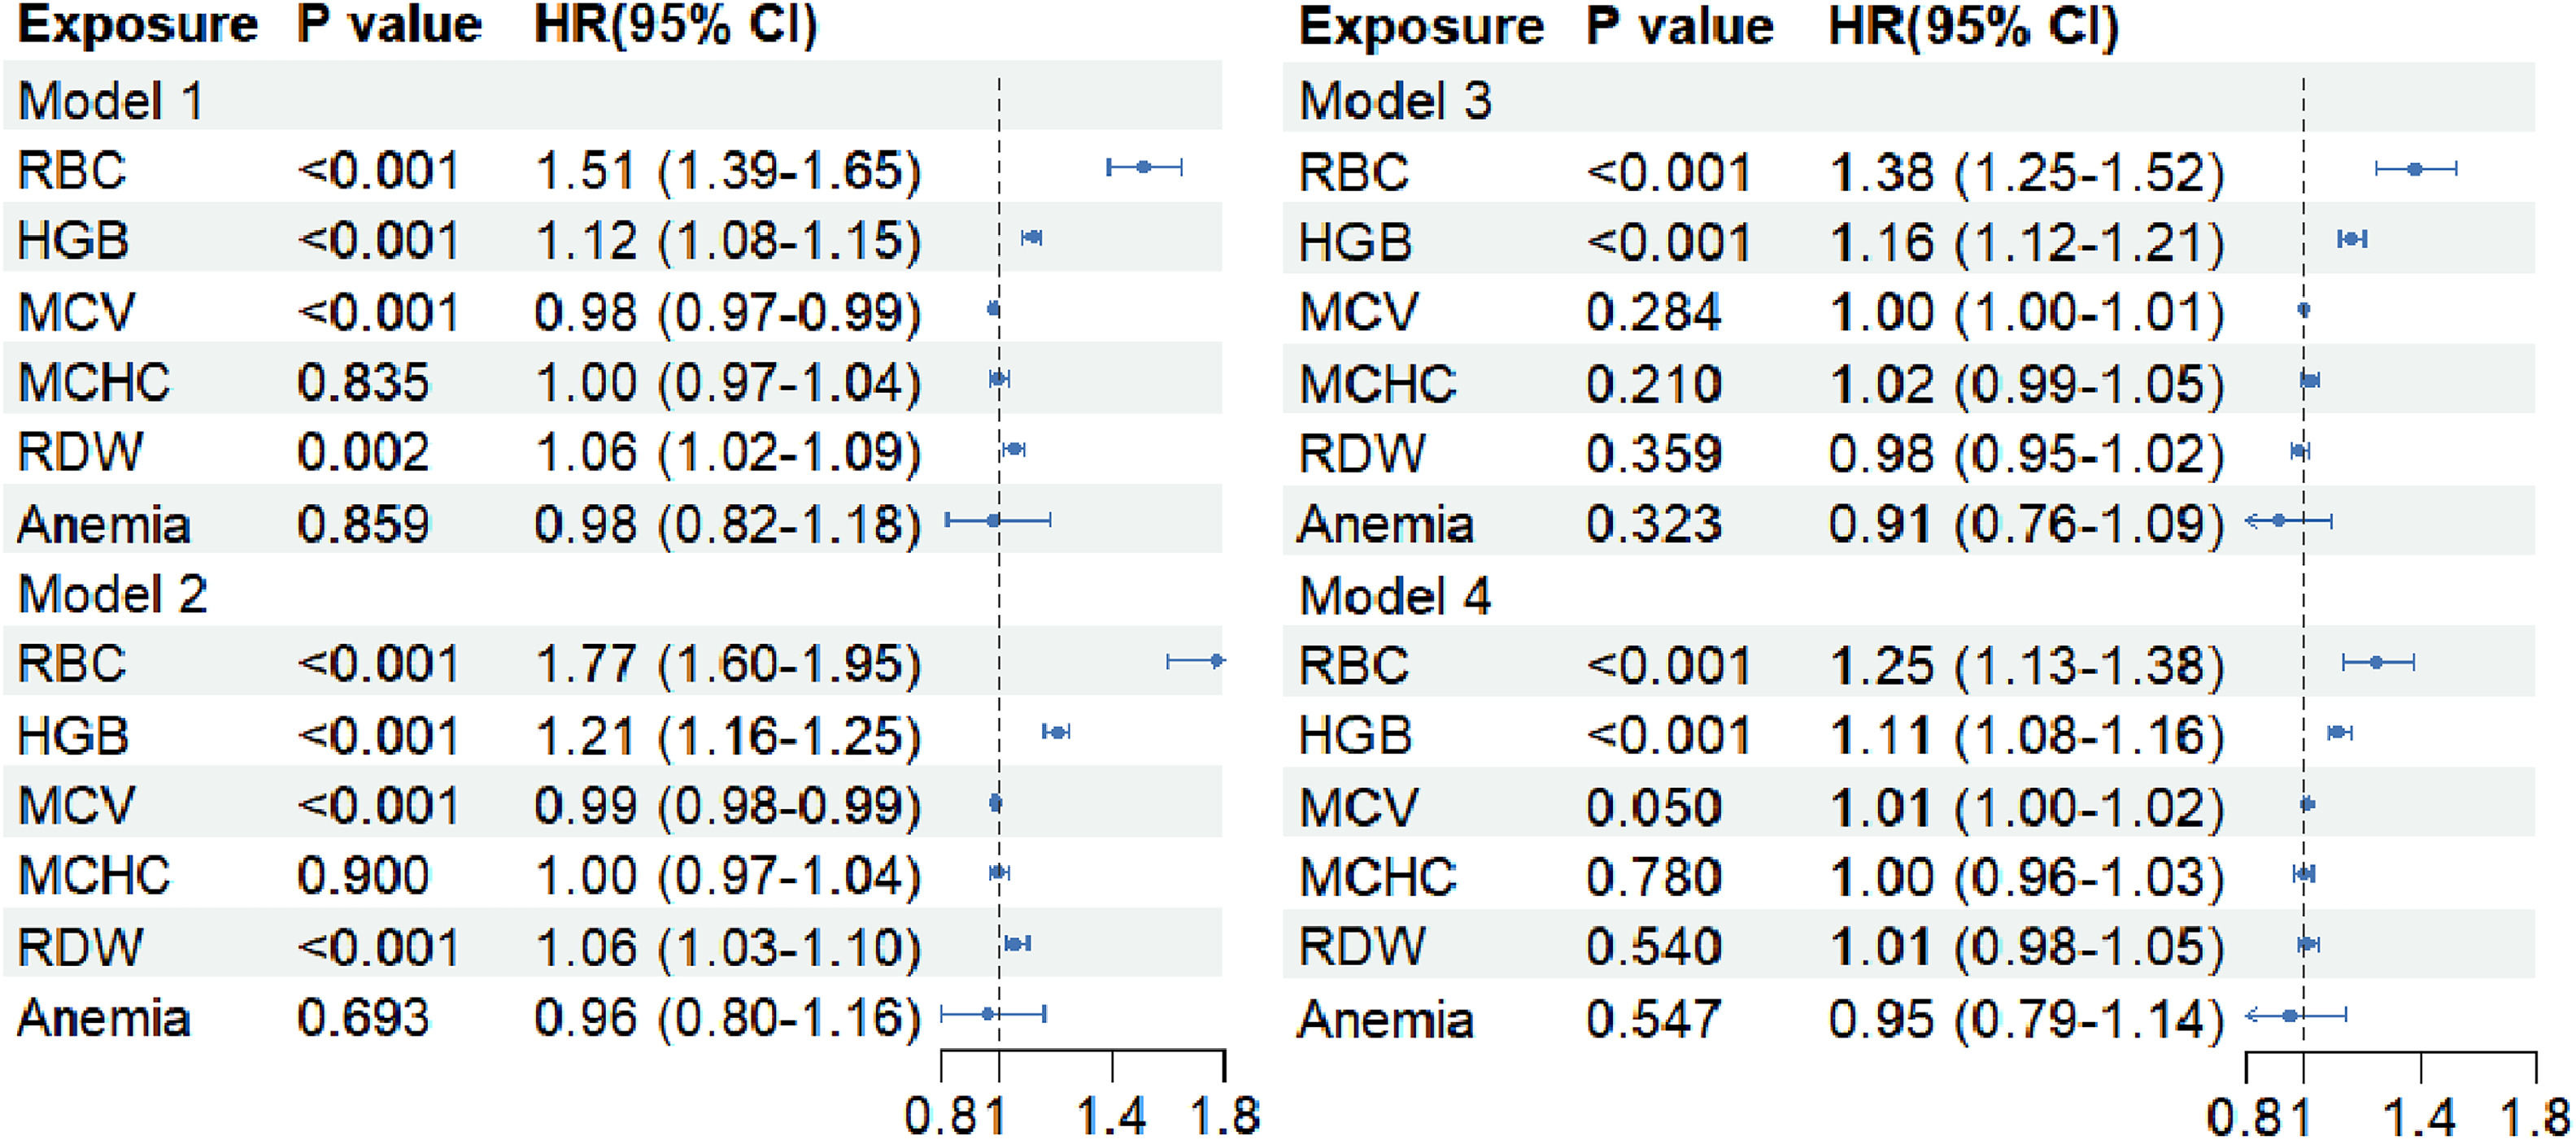The height and width of the screenshot is (1140, 2576).
Task: Click the right panel's HR(95% CI) column header
Action: point(1973,25)
